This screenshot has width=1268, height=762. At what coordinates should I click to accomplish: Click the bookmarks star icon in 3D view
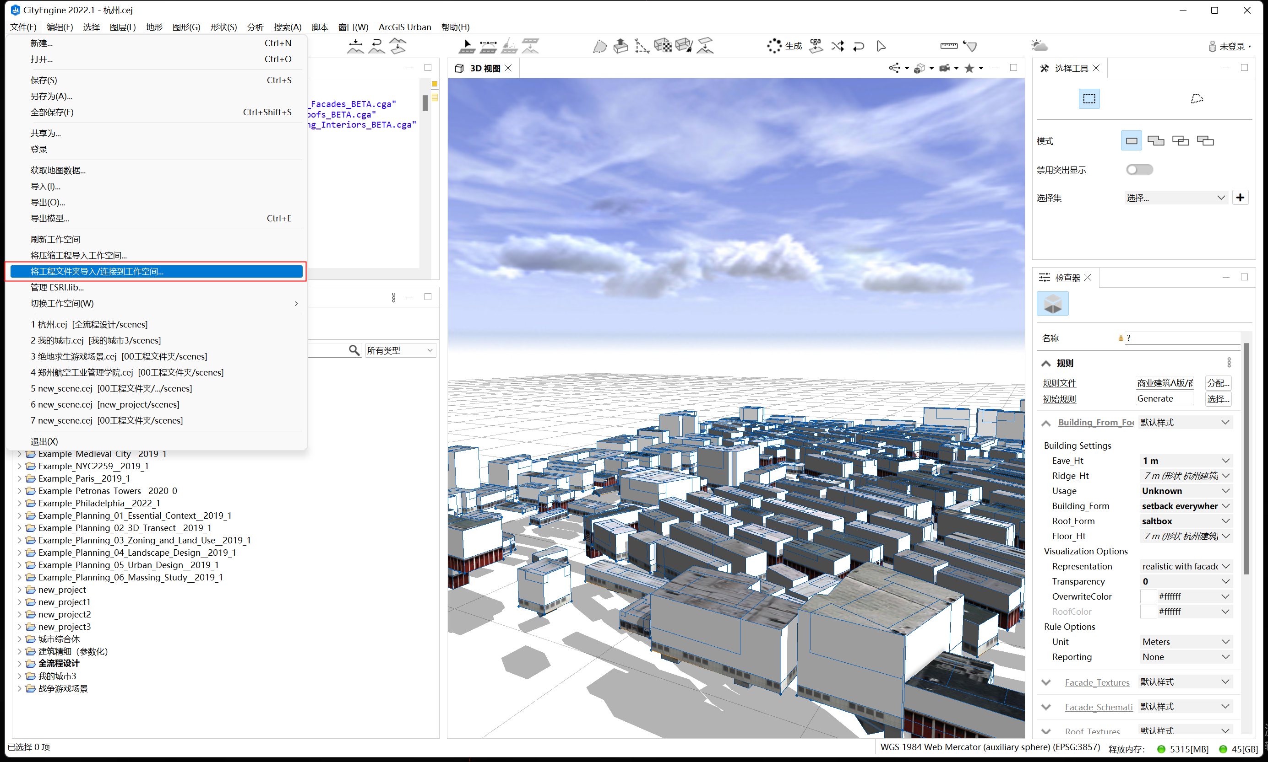point(969,68)
